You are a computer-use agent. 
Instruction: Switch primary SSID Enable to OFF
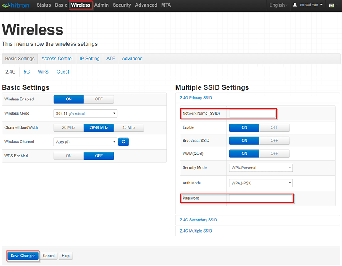coord(274,127)
